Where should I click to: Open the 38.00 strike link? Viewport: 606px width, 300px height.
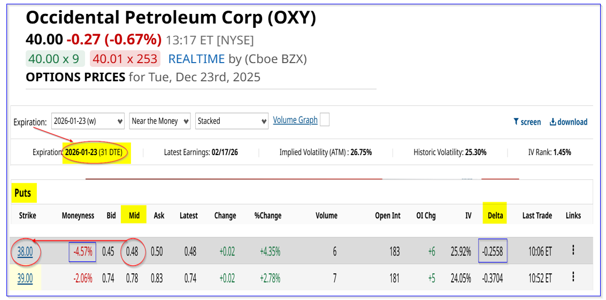click(x=25, y=251)
